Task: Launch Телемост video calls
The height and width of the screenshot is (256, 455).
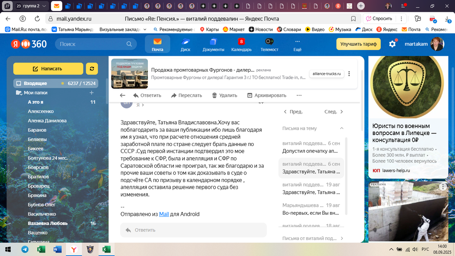Action: (x=269, y=44)
